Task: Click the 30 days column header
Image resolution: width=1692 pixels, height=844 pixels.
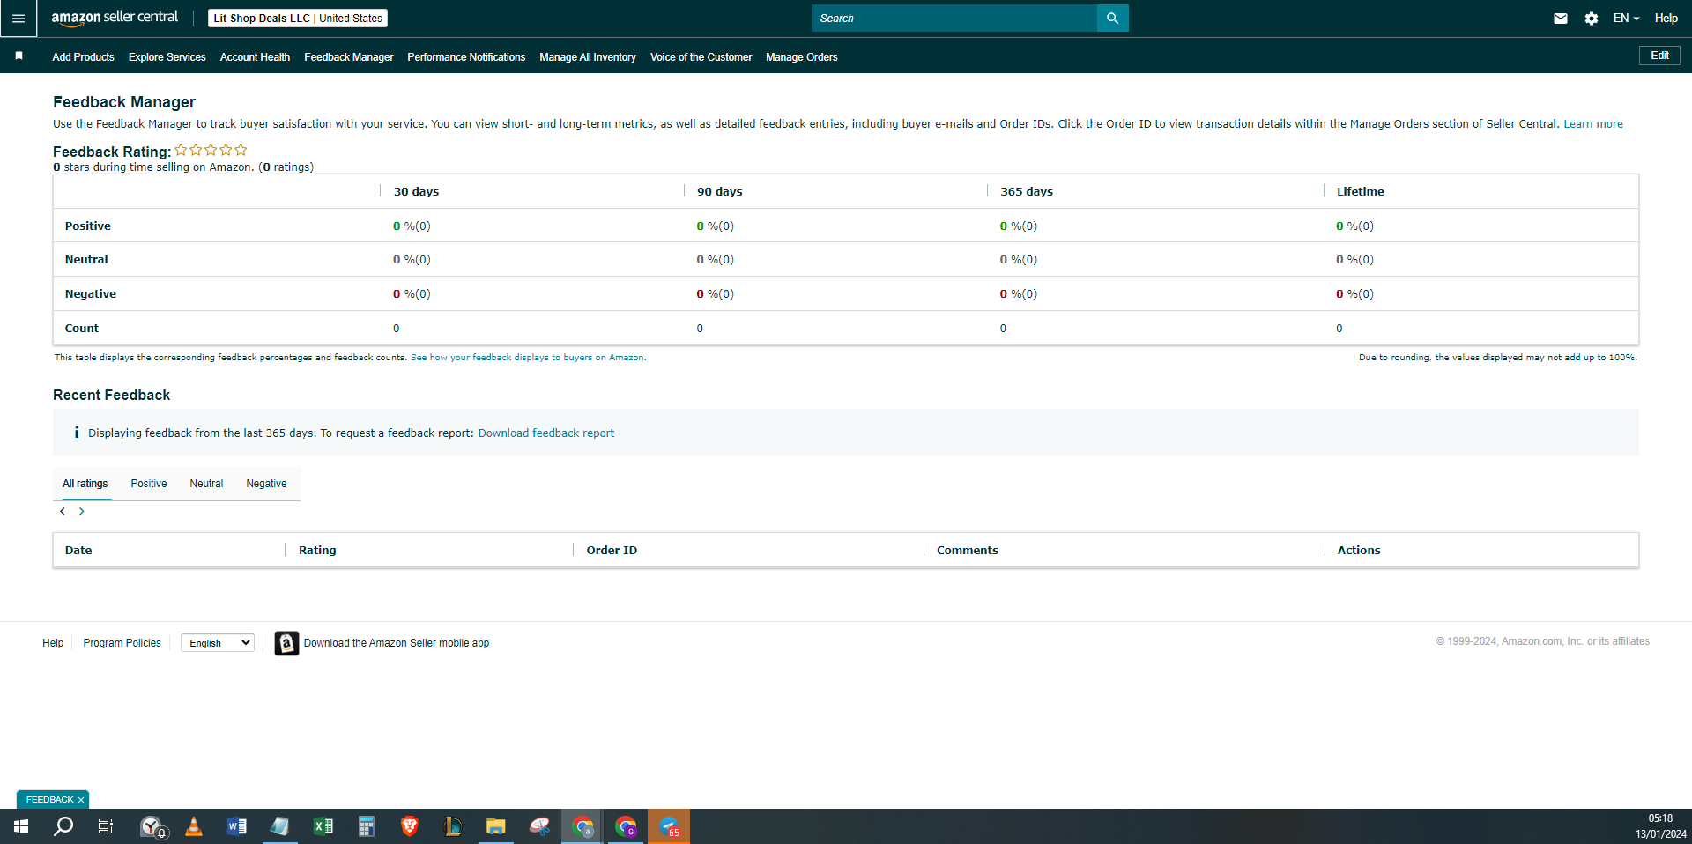Action: click(x=416, y=191)
